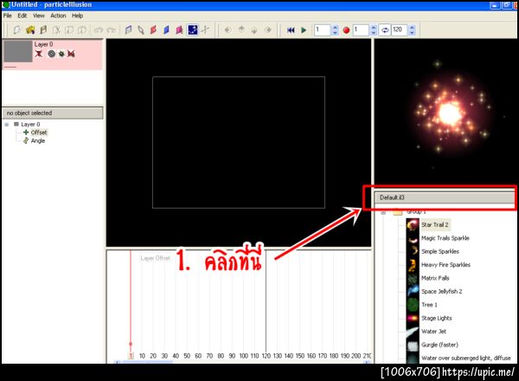Select Gurgle (faster) emitter

pyautogui.click(x=439, y=345)
